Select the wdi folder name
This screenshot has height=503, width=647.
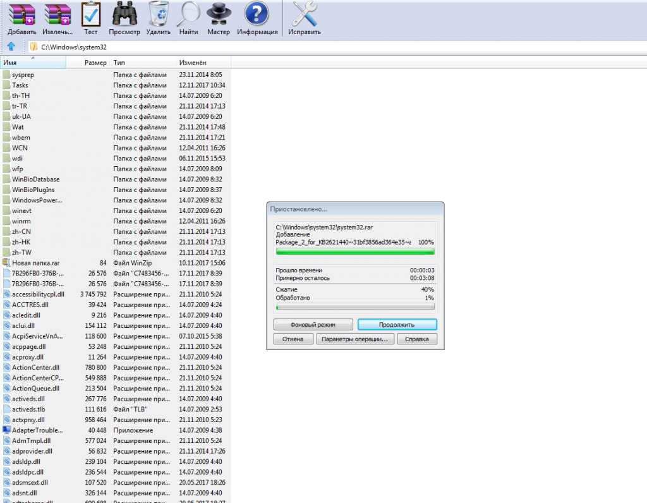[17, 159]
